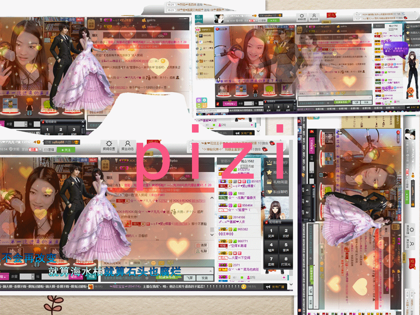
Task: Open 房间设置 gear in lower-left room window
Action: pyautogui.click(x=109, y=146)
